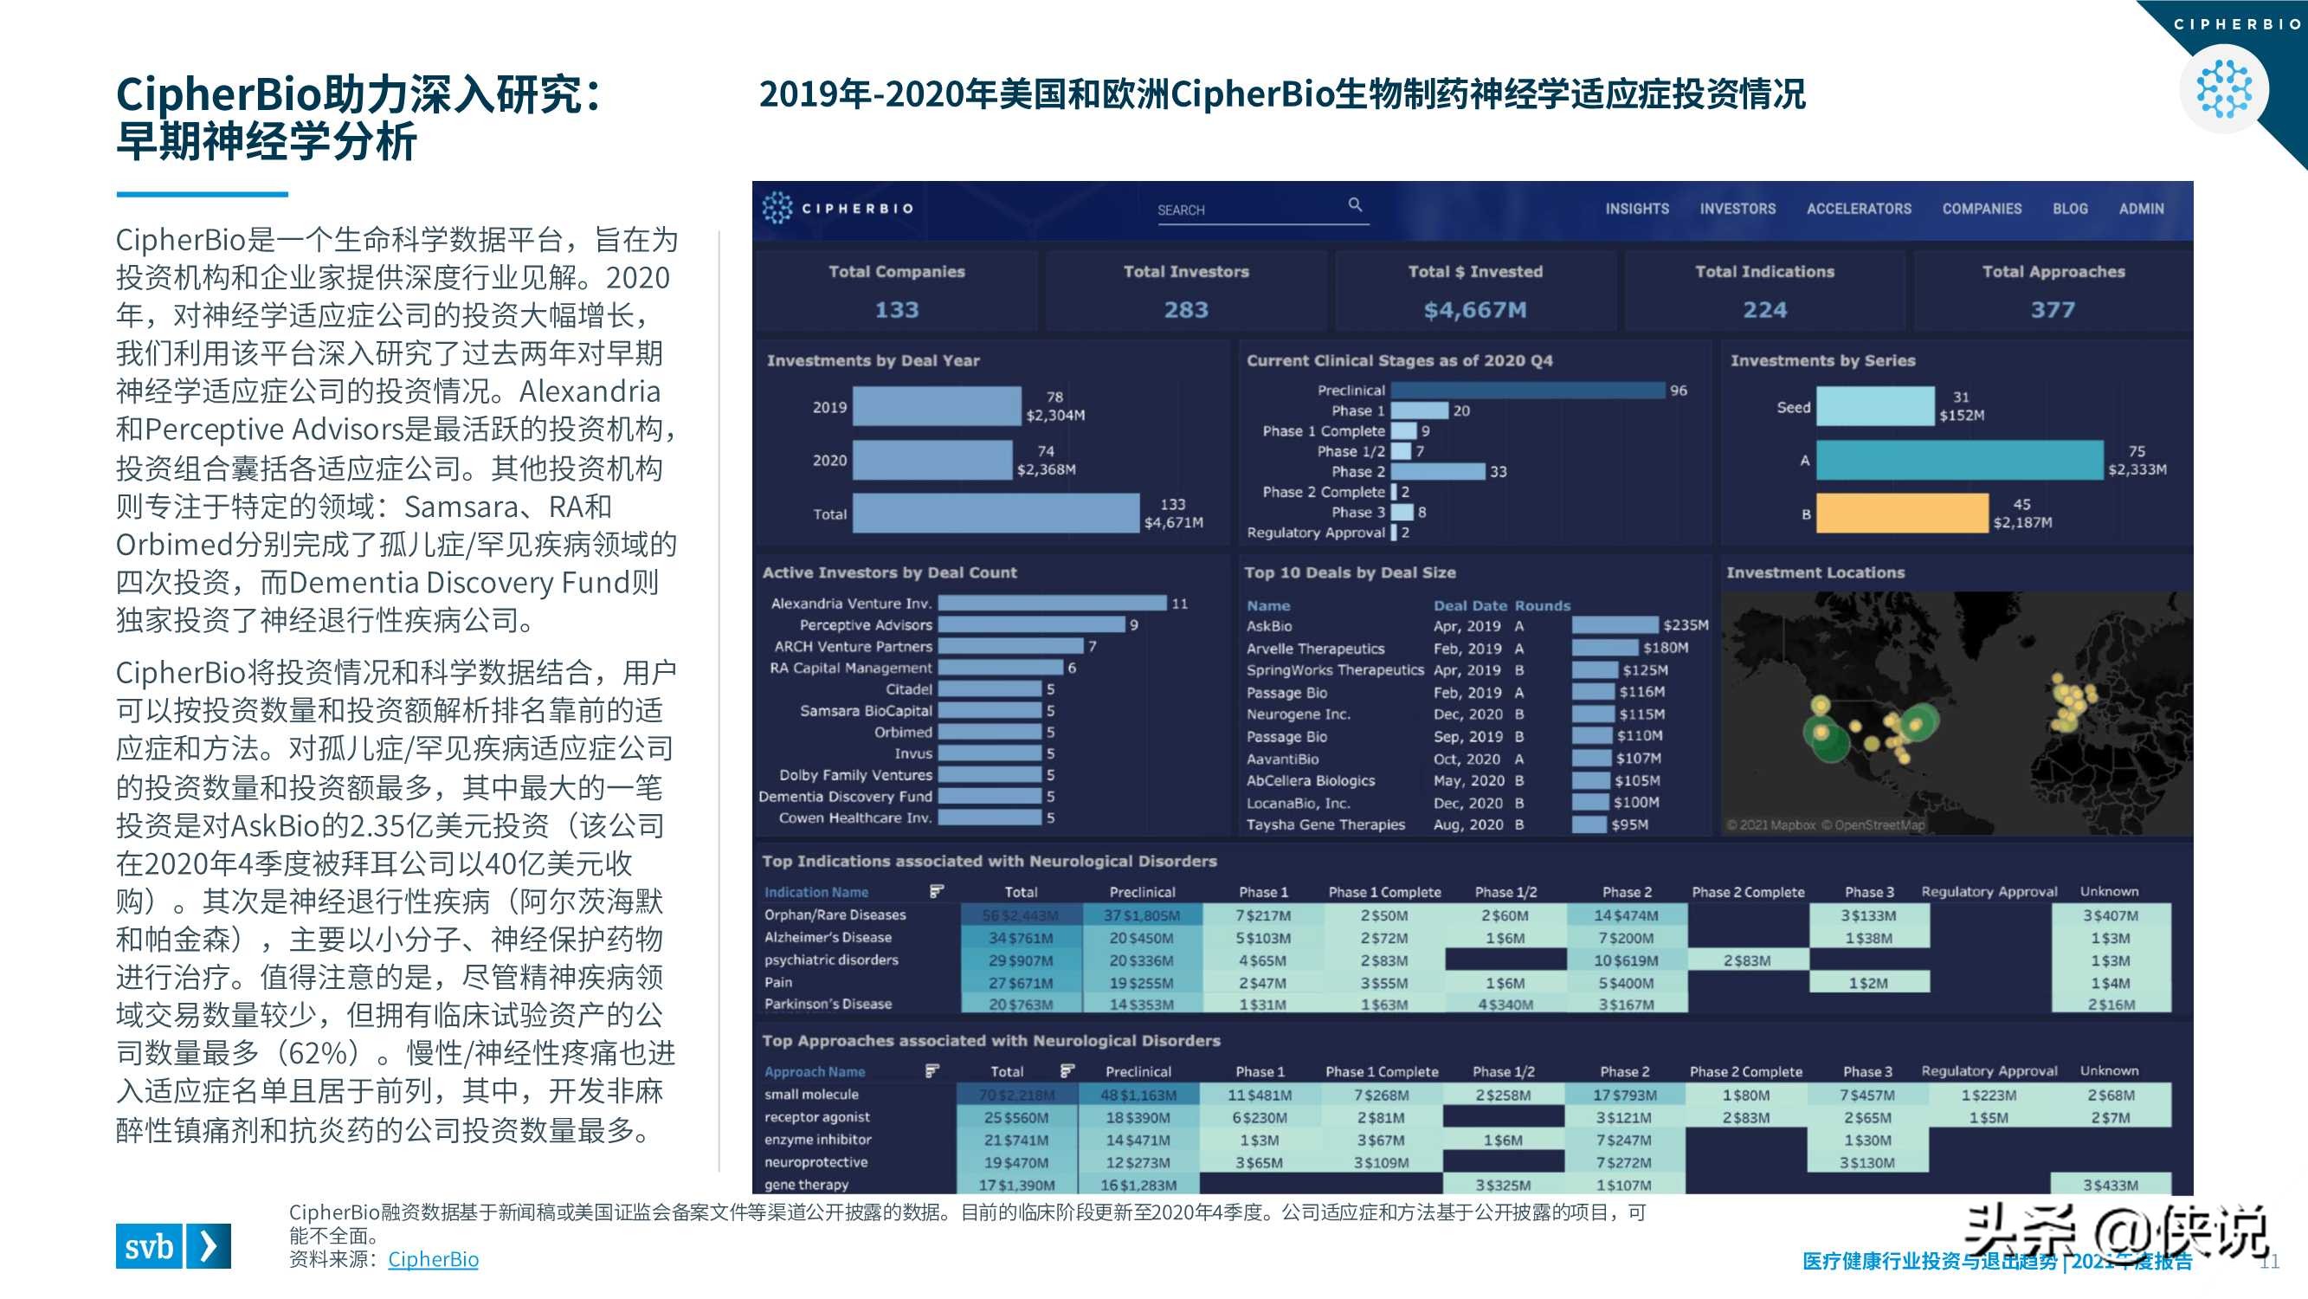Screen dimensions: 2308x1299
Task: Click Parkinson's Disease indication row
Action: [1466, 1004]
